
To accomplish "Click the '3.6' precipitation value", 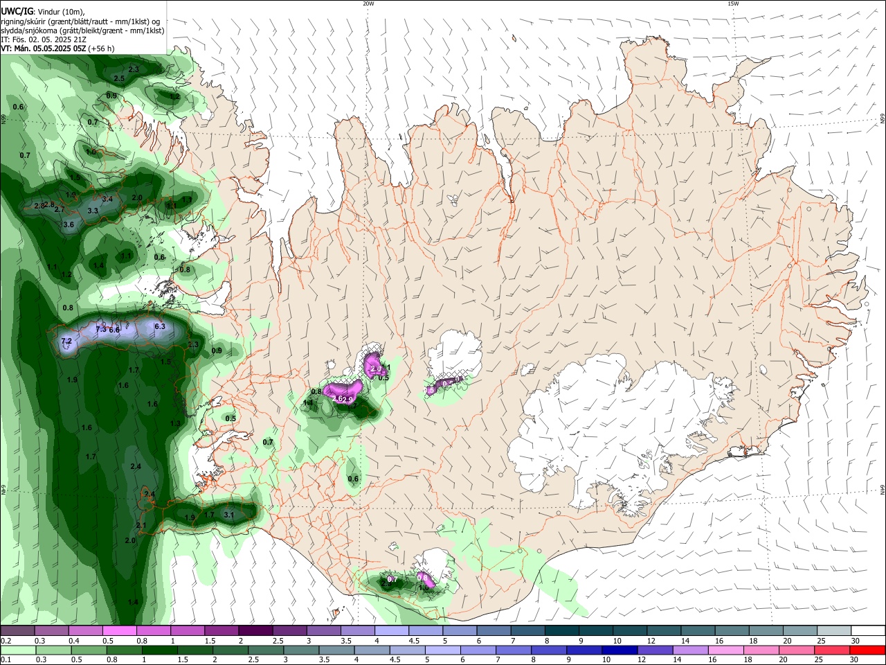I will coord(69,225).
